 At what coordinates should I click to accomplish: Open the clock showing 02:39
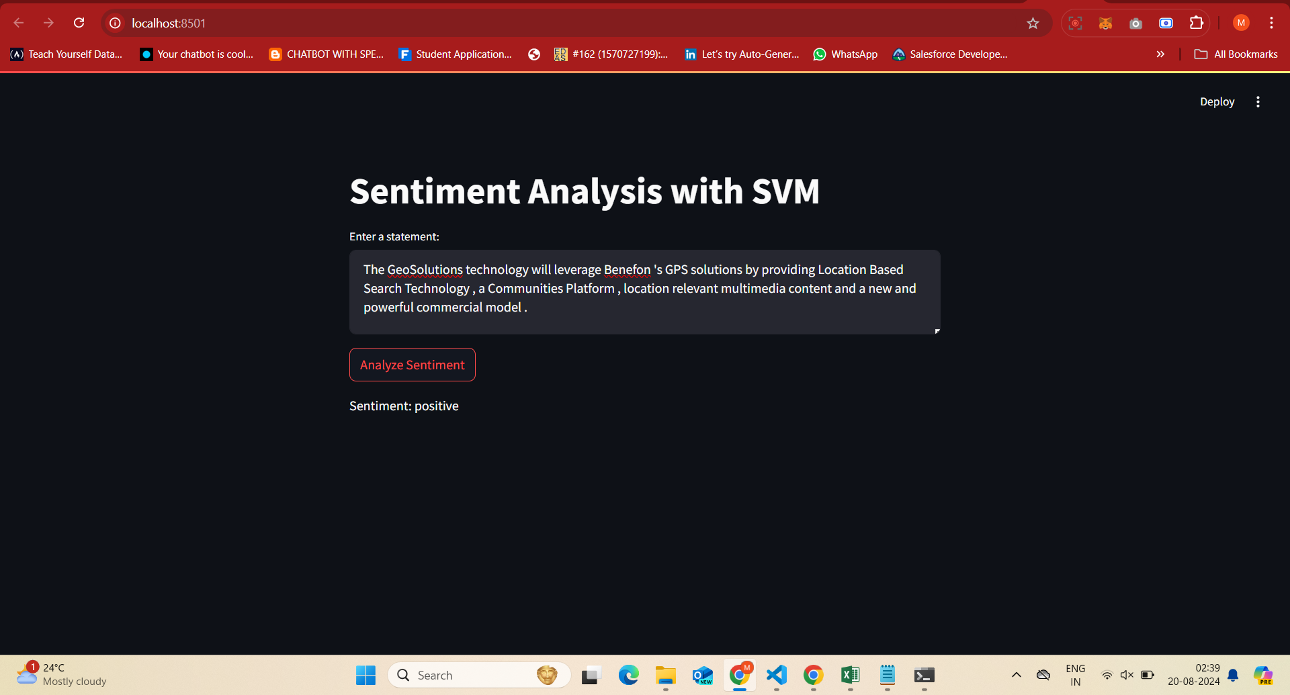pos(1194,675)
